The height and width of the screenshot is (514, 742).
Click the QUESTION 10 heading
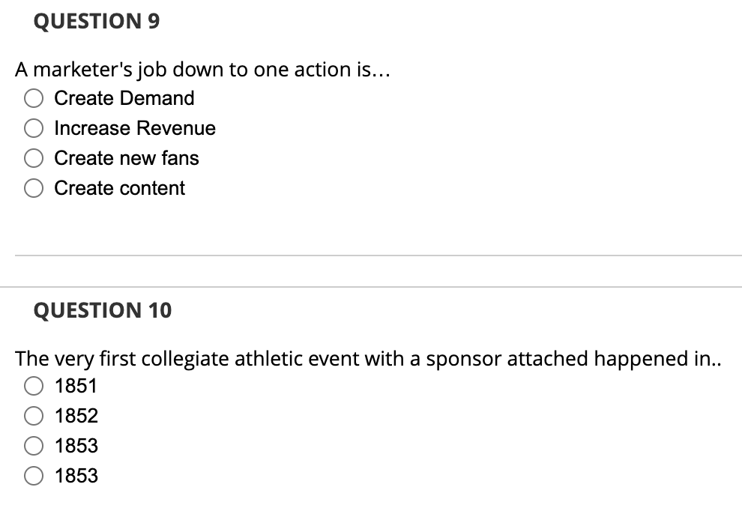point(102,309)
